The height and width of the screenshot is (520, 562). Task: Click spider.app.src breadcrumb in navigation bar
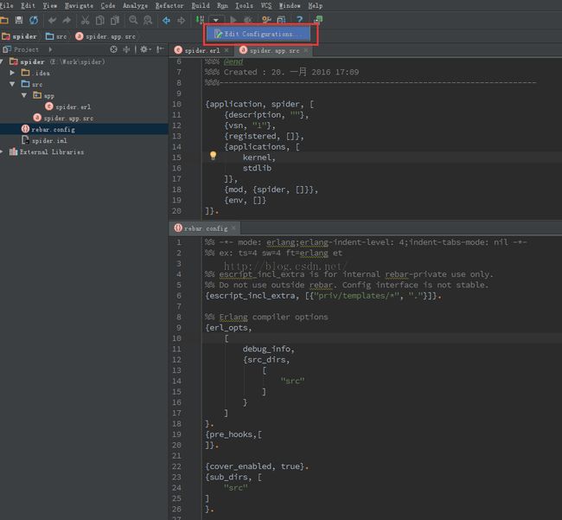(105, 36)
